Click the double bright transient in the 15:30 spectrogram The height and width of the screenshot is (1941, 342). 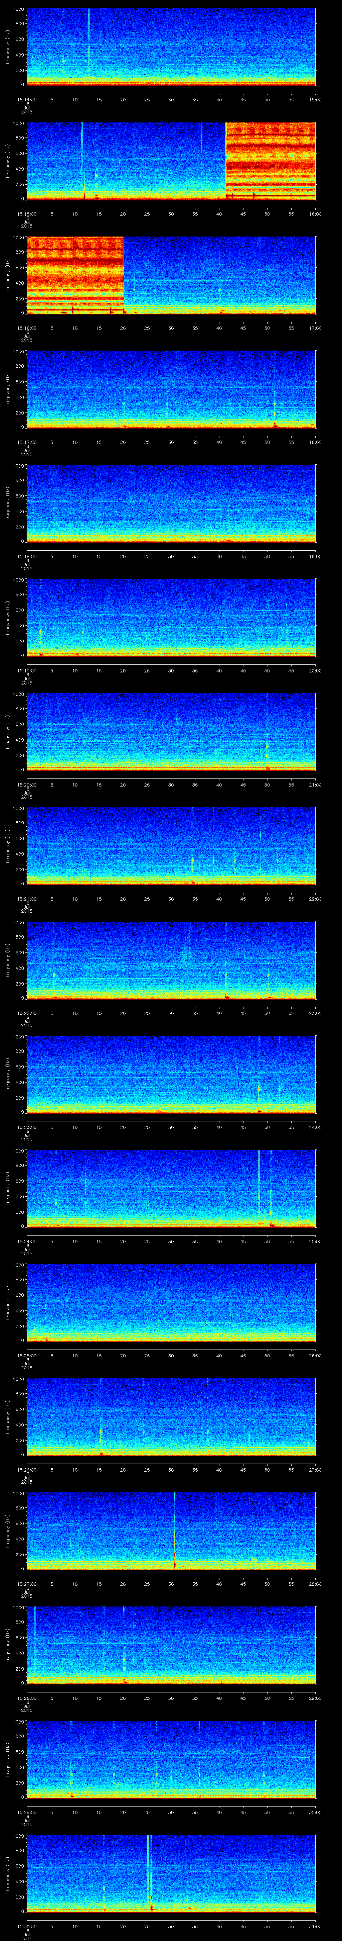coord(149,1872)
